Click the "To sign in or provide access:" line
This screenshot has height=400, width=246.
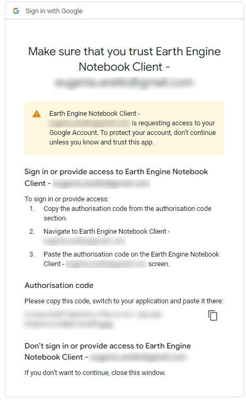pyautogui.click(x=66, y=199)
